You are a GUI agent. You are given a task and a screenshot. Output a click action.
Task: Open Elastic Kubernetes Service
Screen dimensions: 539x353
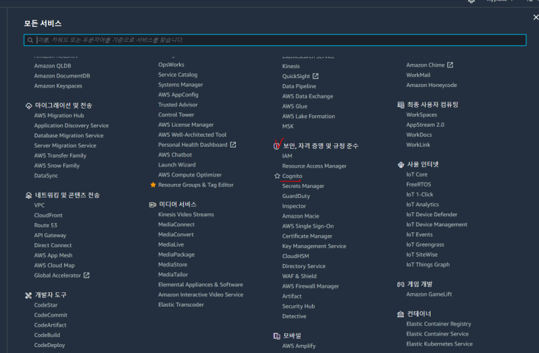[439, 344]
